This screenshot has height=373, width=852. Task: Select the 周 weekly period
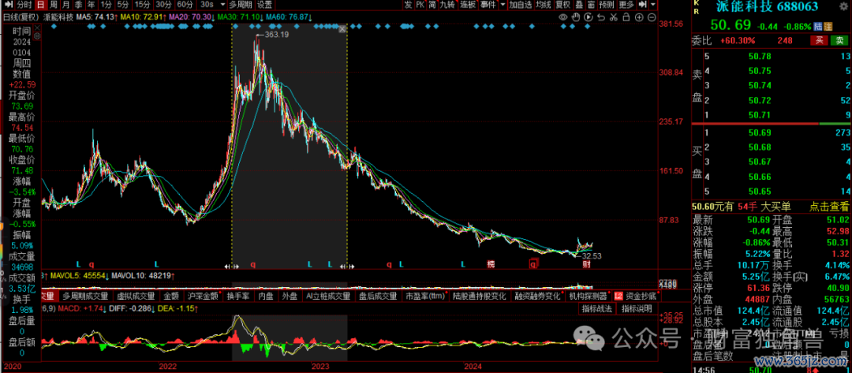[x=54, y=5]
